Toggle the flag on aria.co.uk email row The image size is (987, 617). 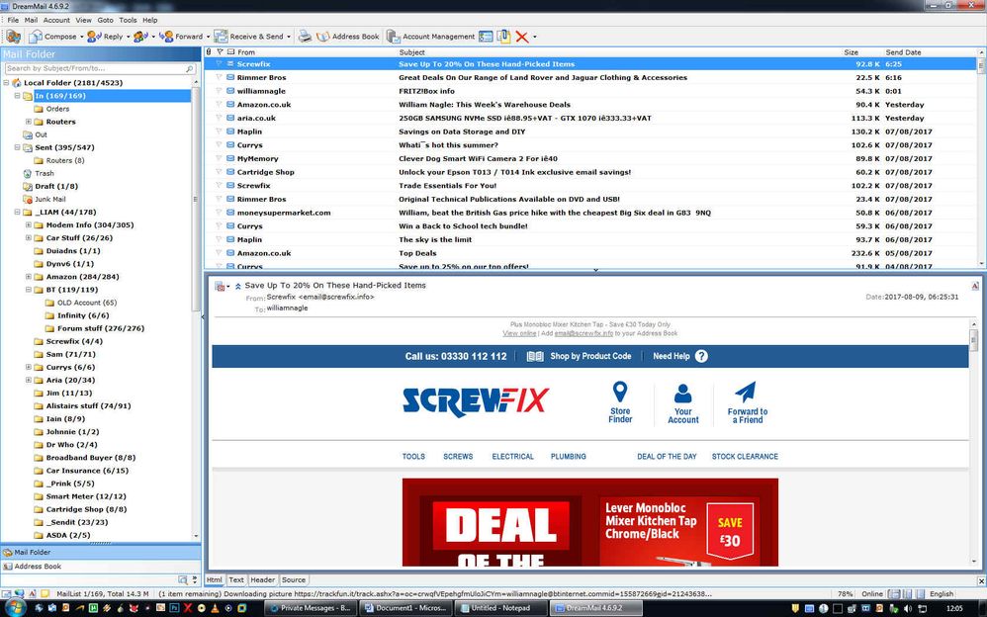click(219, 118)
